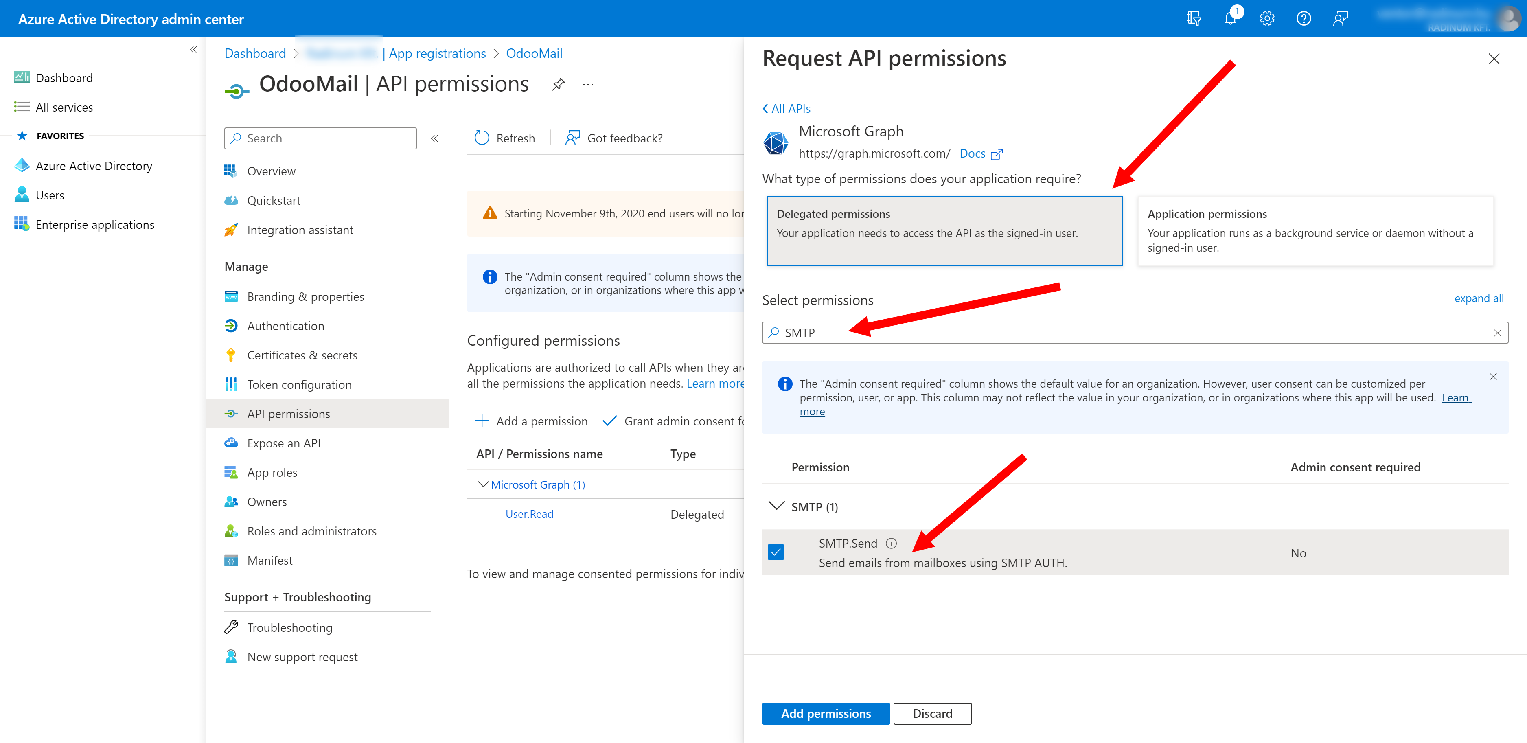
Task: Select Application permissions option
Action: [x=1315, y=231]
